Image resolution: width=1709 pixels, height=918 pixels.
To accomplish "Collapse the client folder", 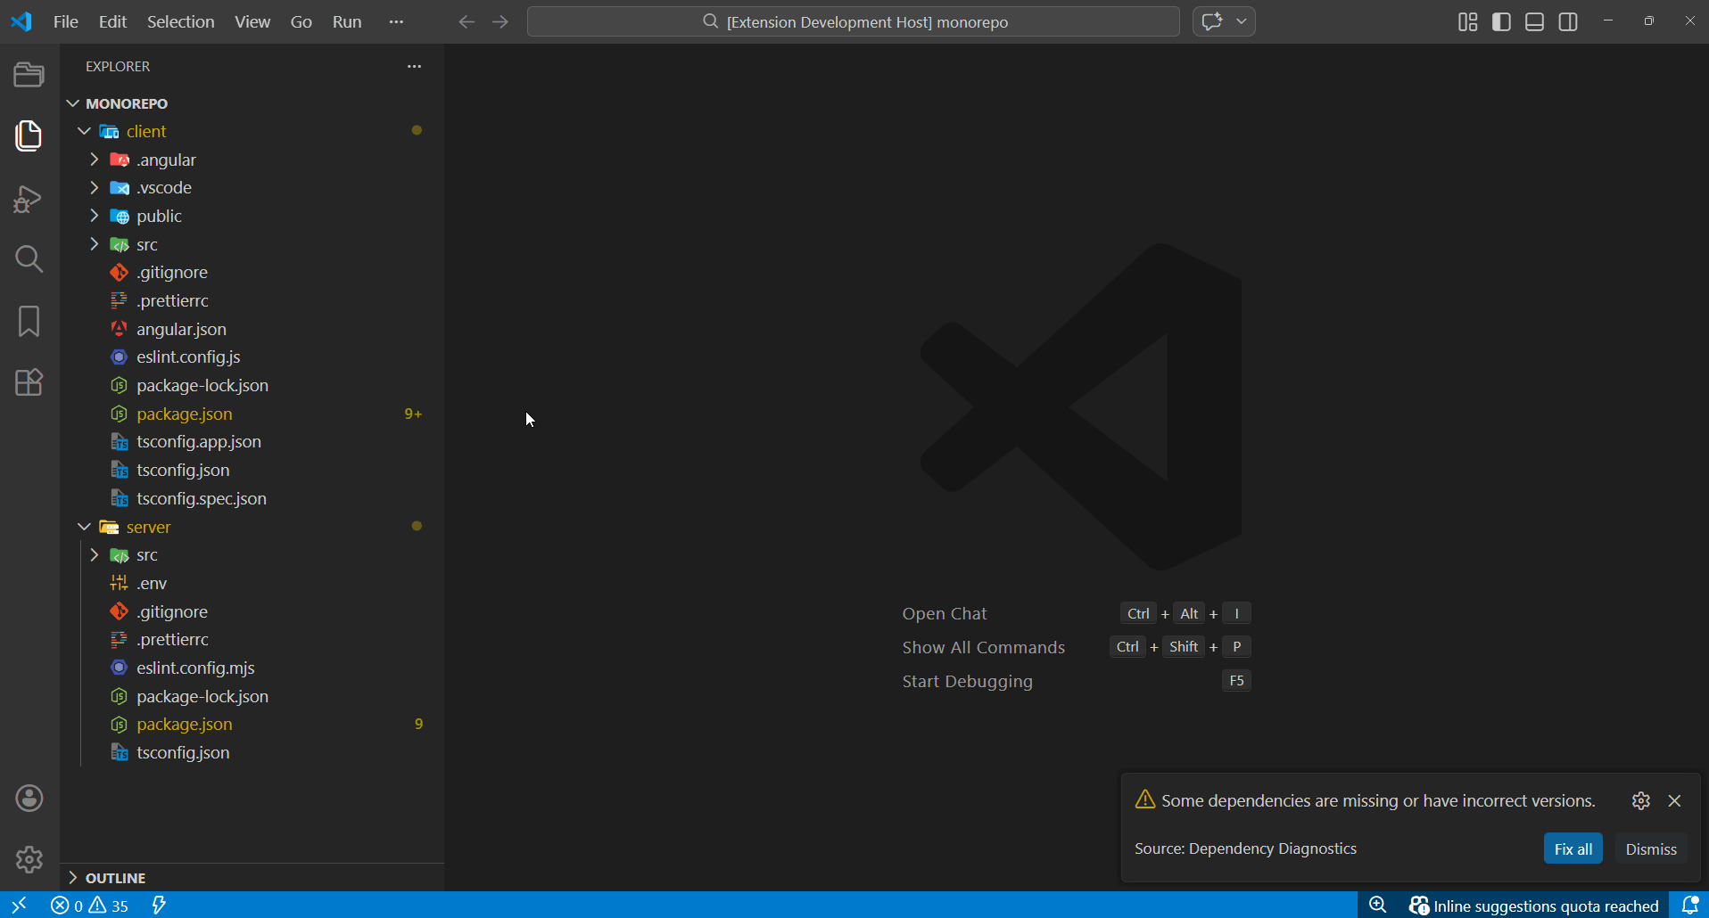I will [84, 131].
